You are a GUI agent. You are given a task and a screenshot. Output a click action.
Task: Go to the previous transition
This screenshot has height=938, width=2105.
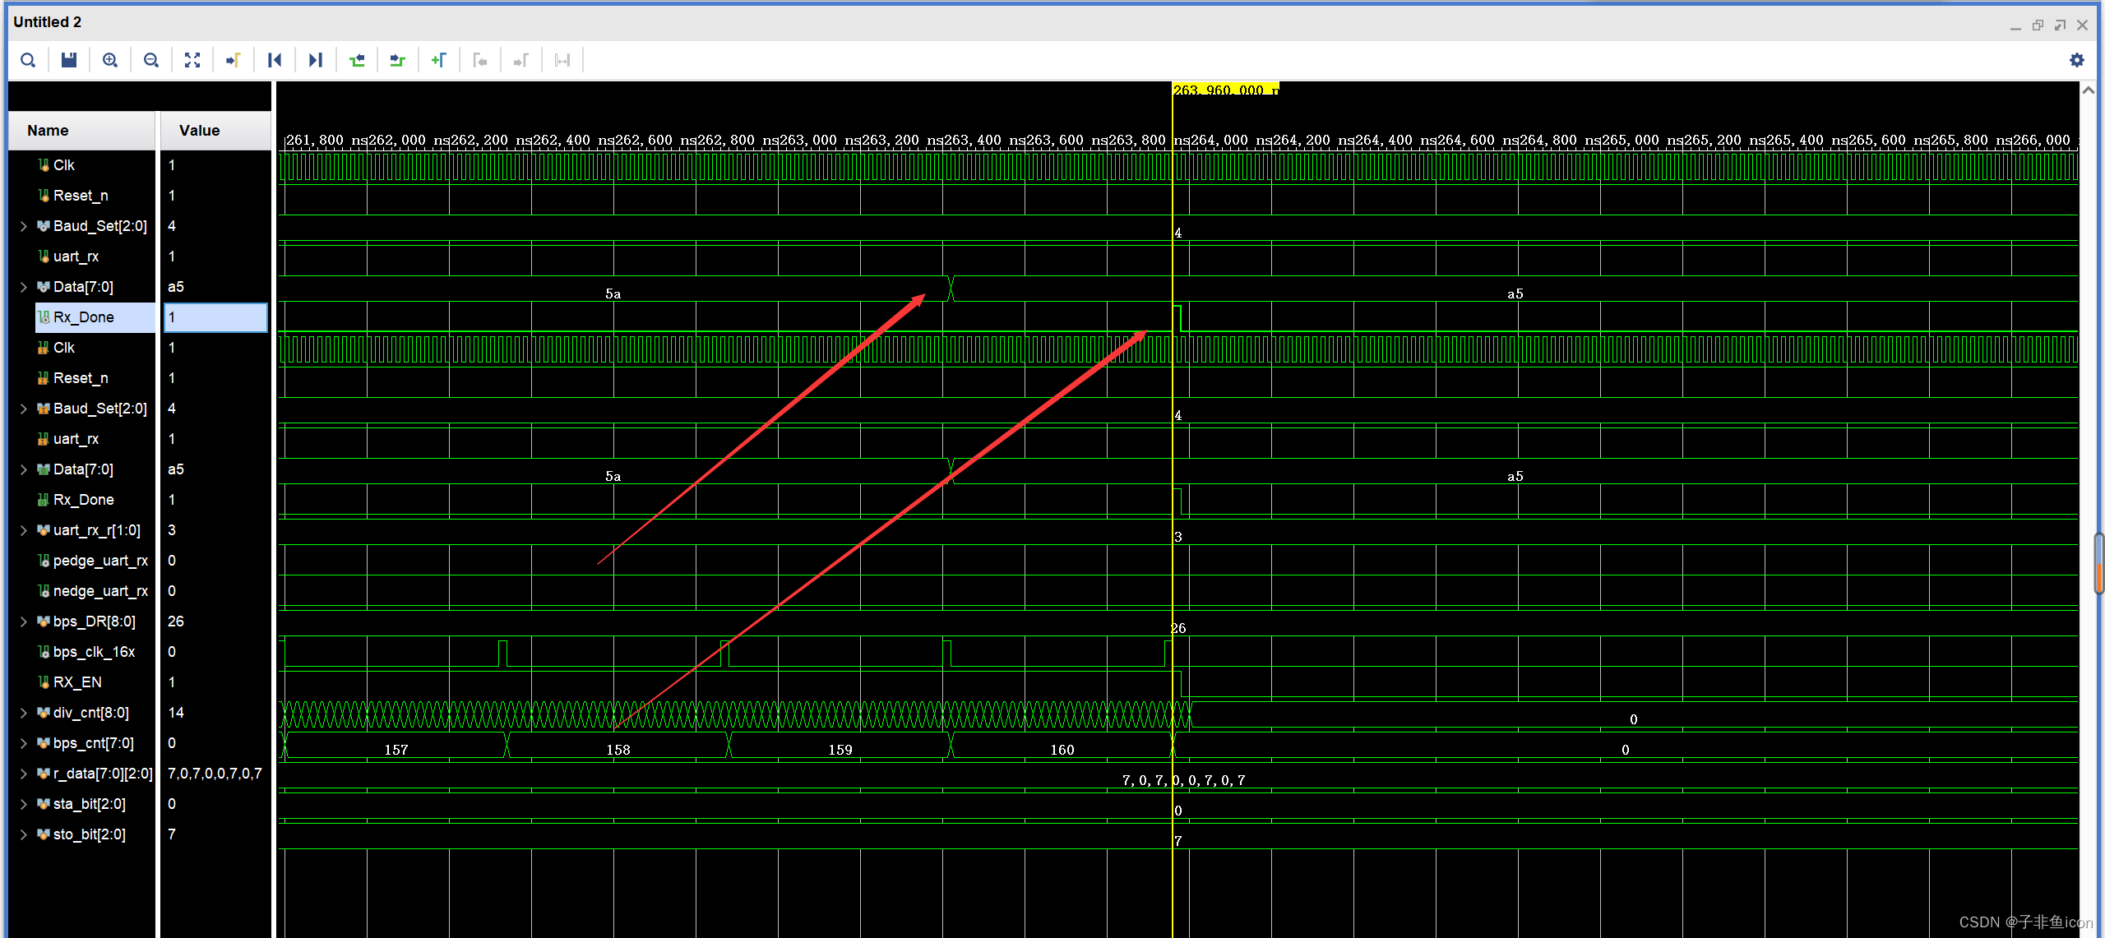coord(357,60)
